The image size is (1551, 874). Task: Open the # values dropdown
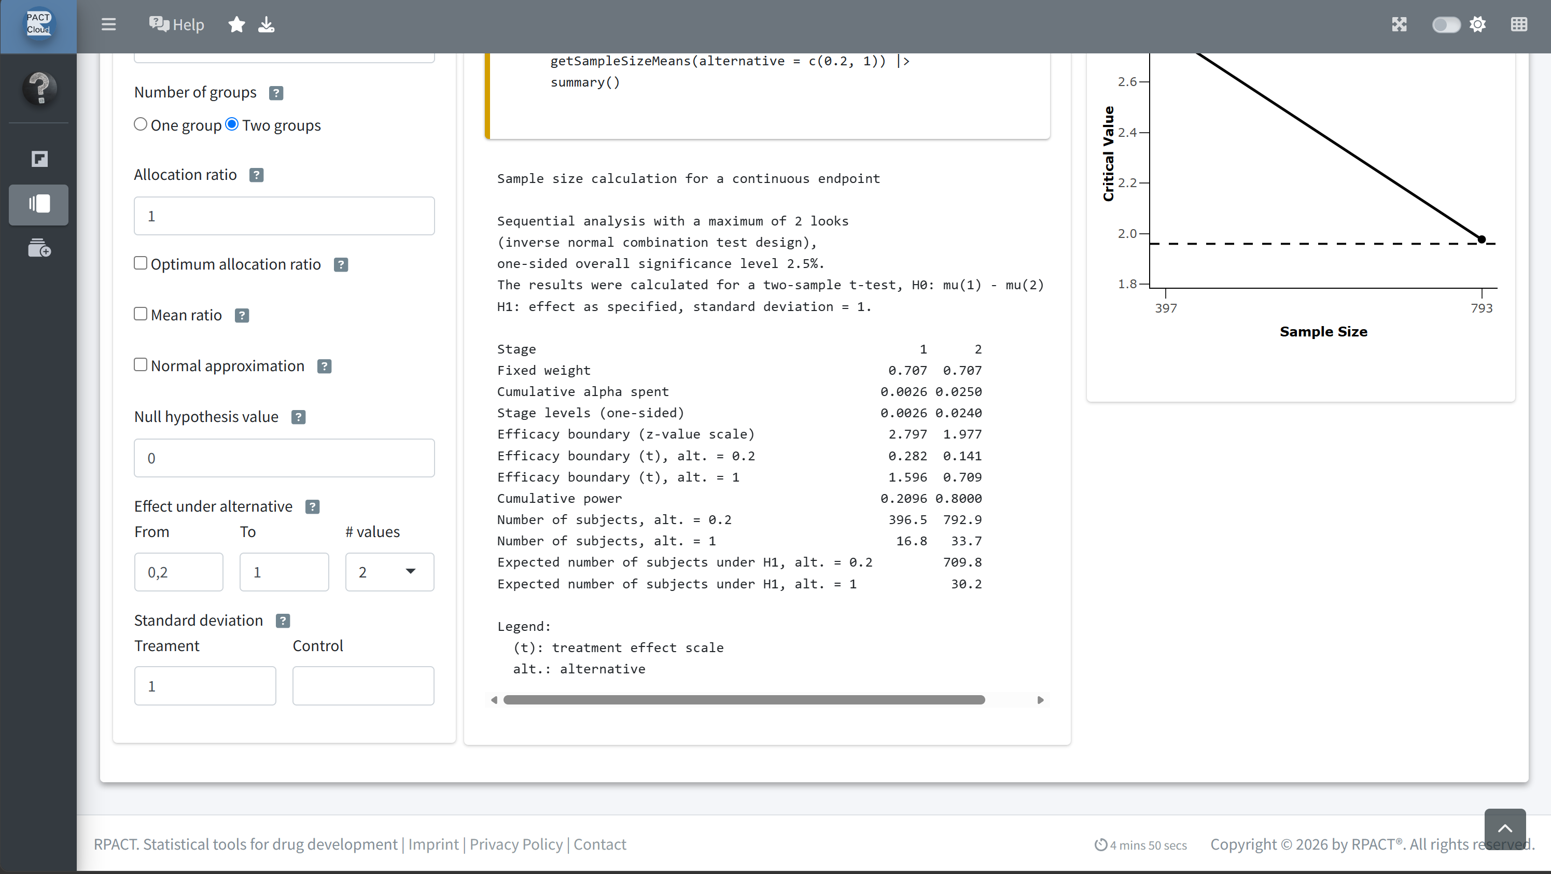pyautogui.click(x=389, y=572)
